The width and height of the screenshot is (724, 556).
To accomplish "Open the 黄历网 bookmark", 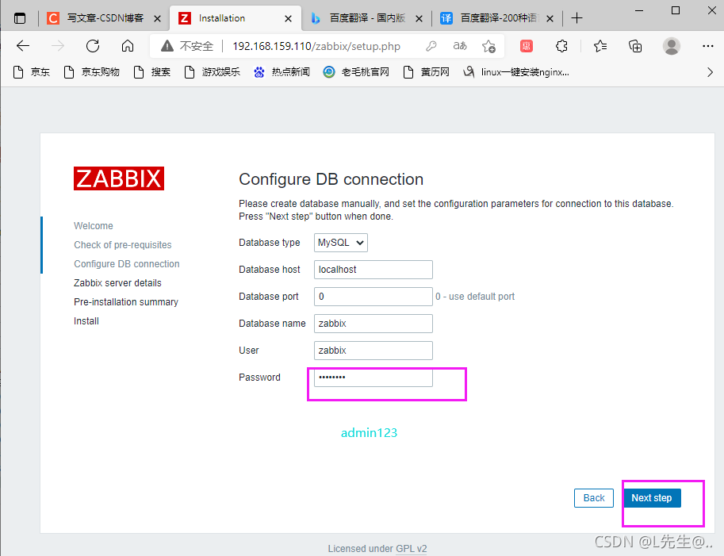I will pos(426,72).
